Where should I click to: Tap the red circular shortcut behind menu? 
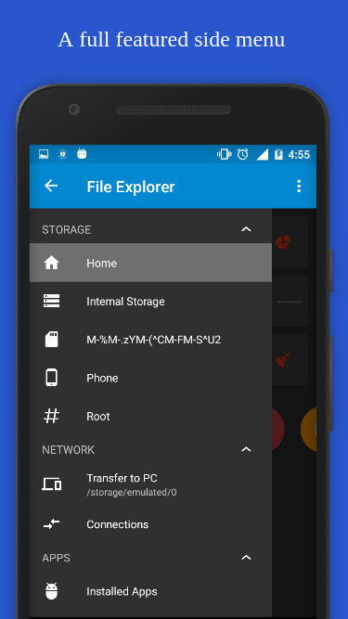point(278,429)
